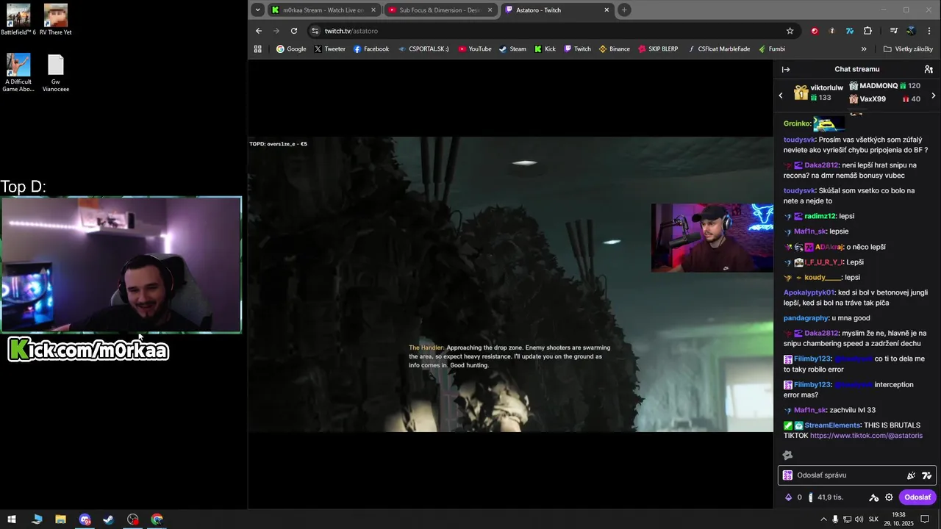Click username Daka2812 in first chat message

tap(821, 165)
